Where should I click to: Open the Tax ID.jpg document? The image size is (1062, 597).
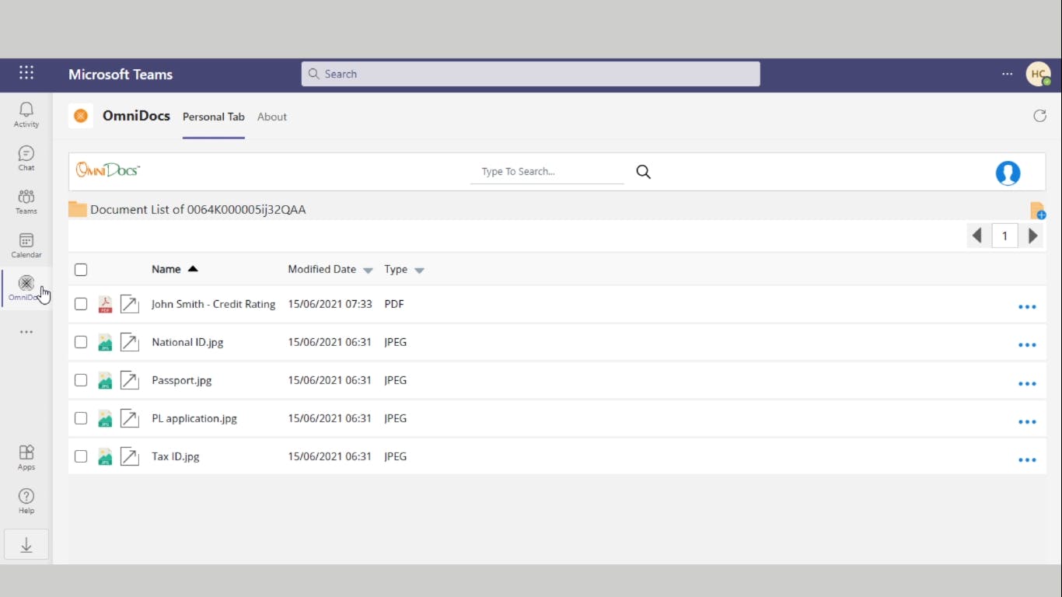[x=176, y=456]
